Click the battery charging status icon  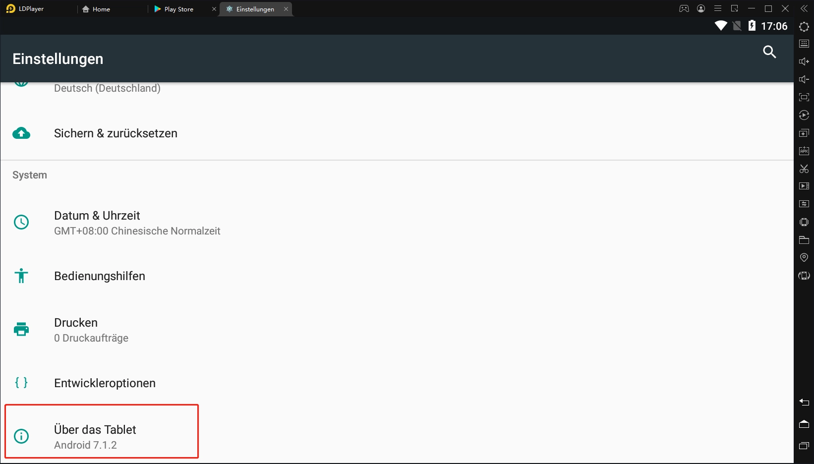(752, 26)
